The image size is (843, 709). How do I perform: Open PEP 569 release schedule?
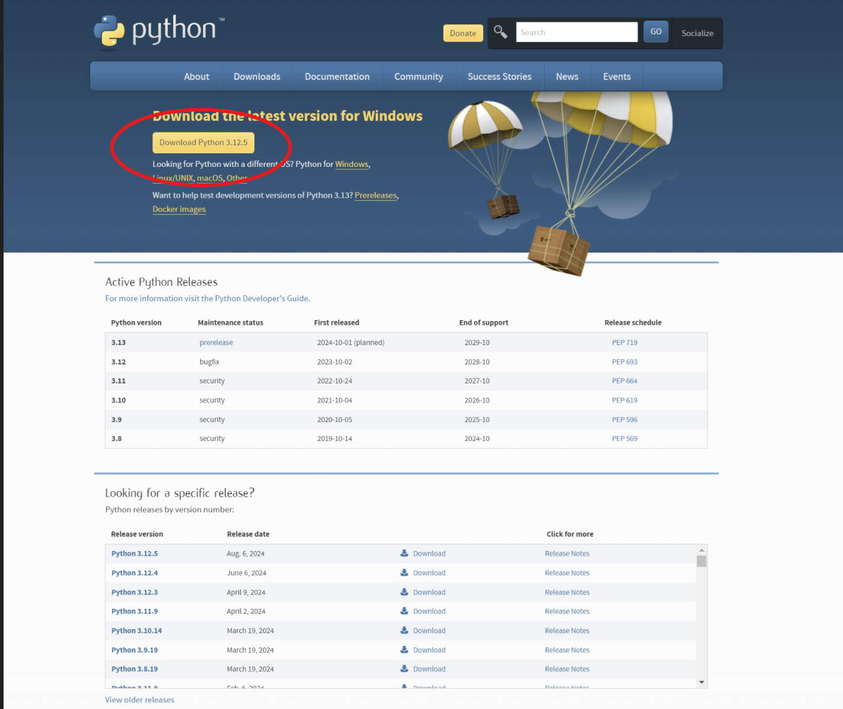click(x=624, y=439)
